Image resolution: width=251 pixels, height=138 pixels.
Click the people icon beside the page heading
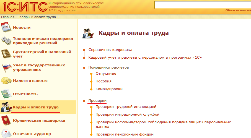pos(88,33)
